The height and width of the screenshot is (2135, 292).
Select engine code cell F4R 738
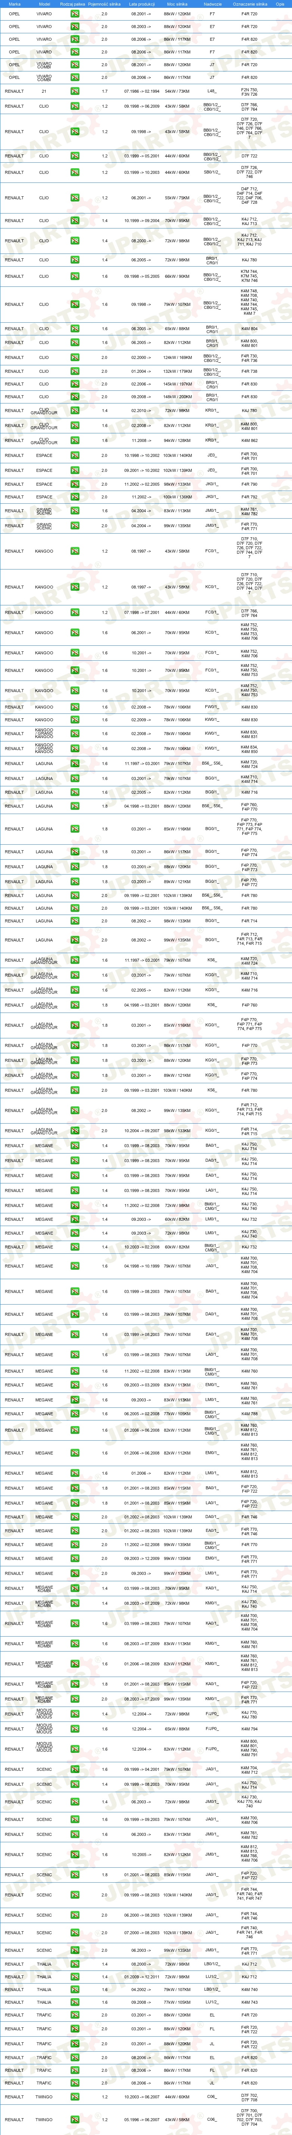click(x=249, y=371)
